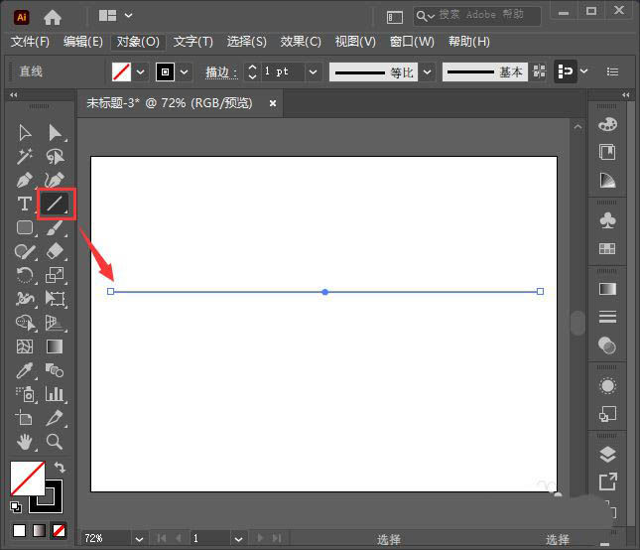The height and width of the screenshot is (550, 640).
Task: Select the Line Segment tool
Action: click(56, 204)
